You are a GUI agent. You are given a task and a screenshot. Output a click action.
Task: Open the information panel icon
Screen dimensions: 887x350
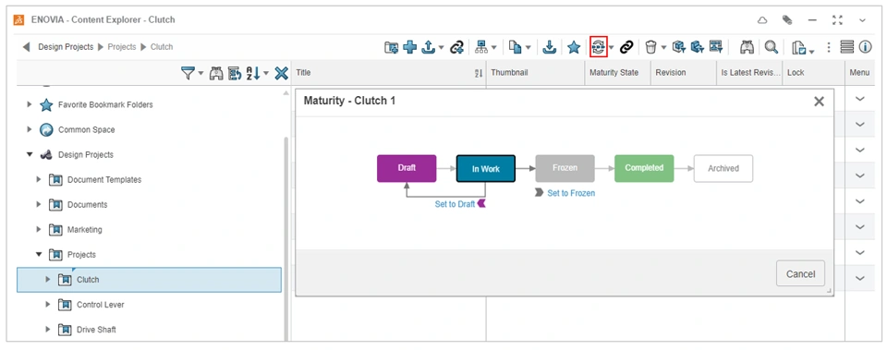coord(866,47)
